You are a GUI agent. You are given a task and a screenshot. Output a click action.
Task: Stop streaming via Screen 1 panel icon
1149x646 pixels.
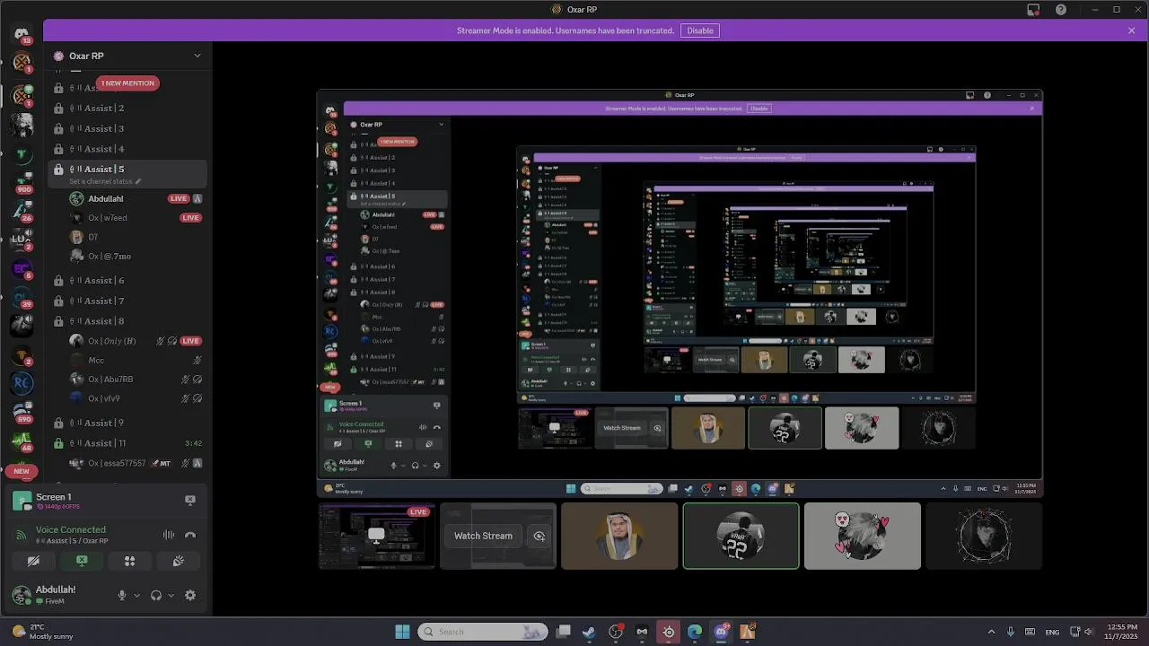point(190,500)
